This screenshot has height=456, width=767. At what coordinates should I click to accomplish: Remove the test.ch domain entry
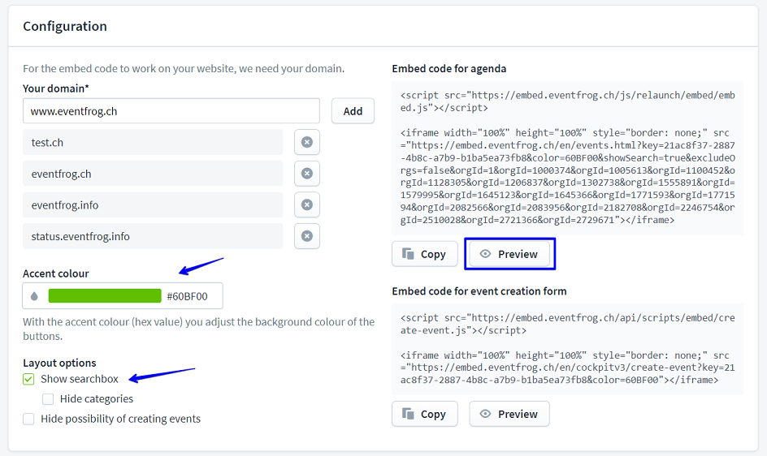pos(306,142)
